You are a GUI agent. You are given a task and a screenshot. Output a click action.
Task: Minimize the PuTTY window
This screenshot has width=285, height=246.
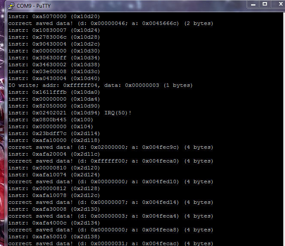(253, 4)
